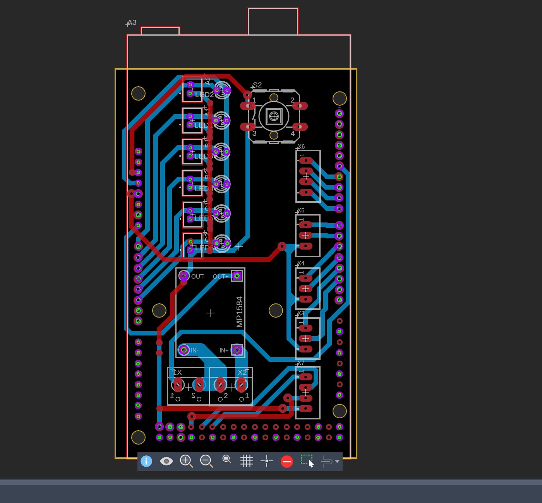Select the X7 connector label
Screen dimensions: 542x503
pyautogui.click(x=301, y=363)
